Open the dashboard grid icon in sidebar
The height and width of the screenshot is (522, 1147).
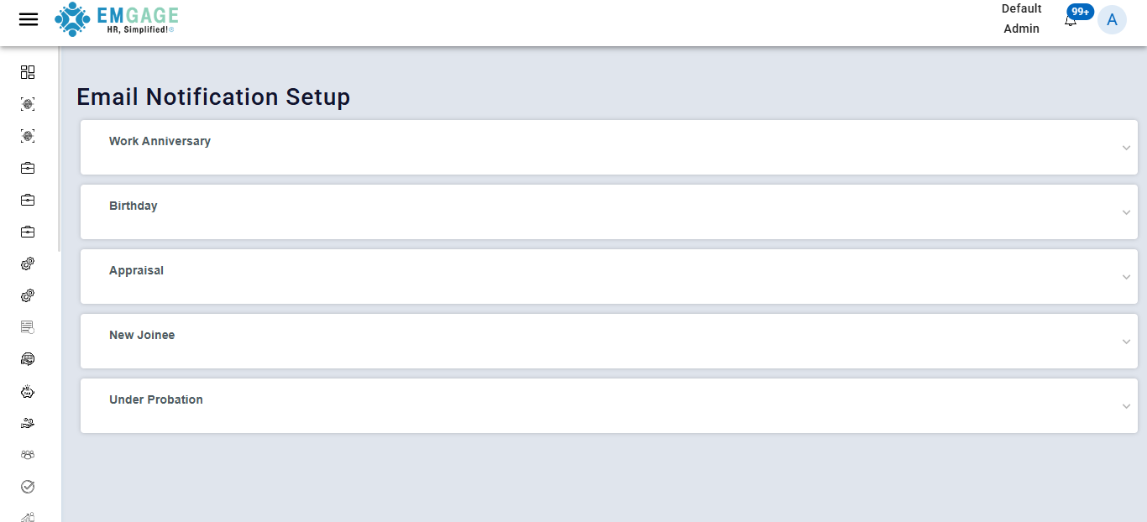[27, 72]
